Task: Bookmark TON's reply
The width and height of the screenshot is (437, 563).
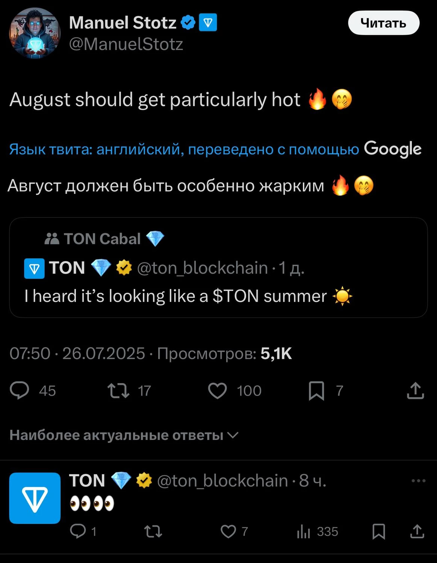Action: pyautogui.click(x=379, y=531)
